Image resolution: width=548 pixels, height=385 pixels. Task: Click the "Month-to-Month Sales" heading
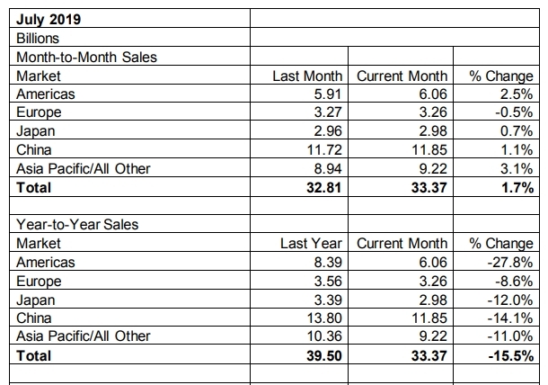86,57
